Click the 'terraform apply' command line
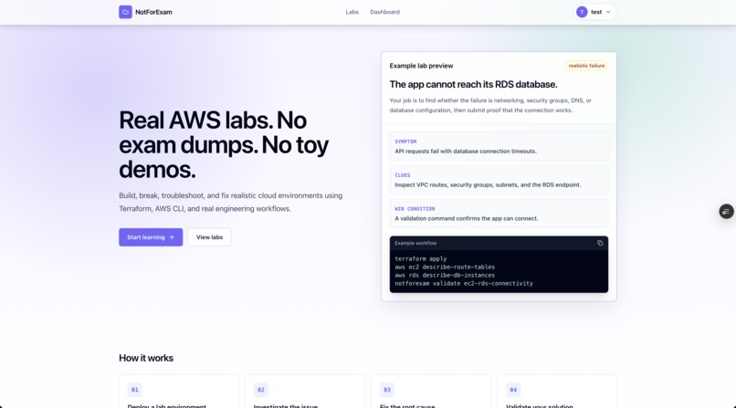Screen dimensions: 736x408 coord(421,259)
